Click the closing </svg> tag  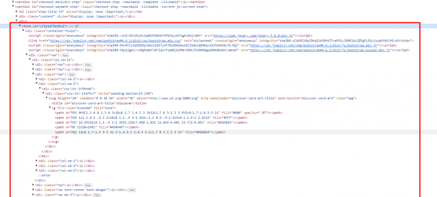[x=53, y=142]
